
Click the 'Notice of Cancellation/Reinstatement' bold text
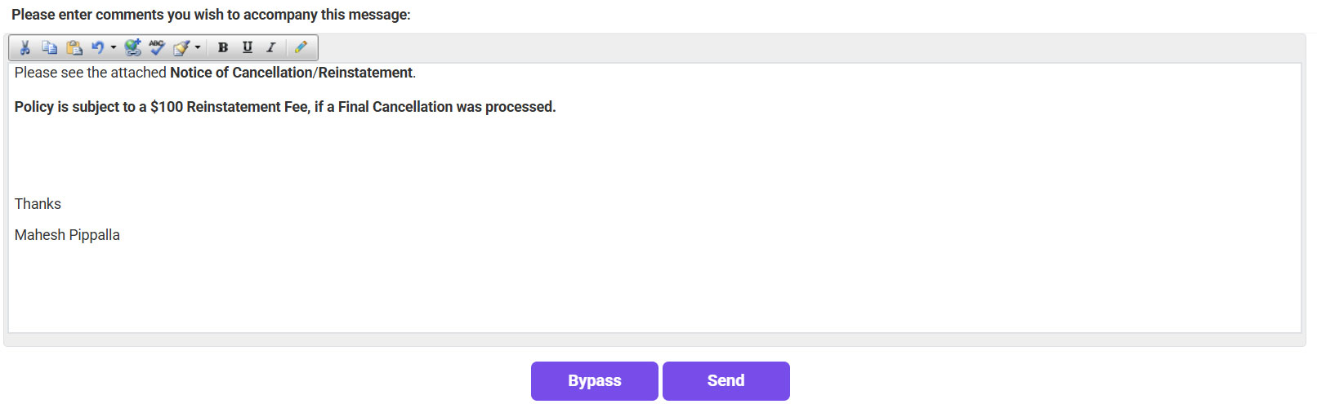291,73
